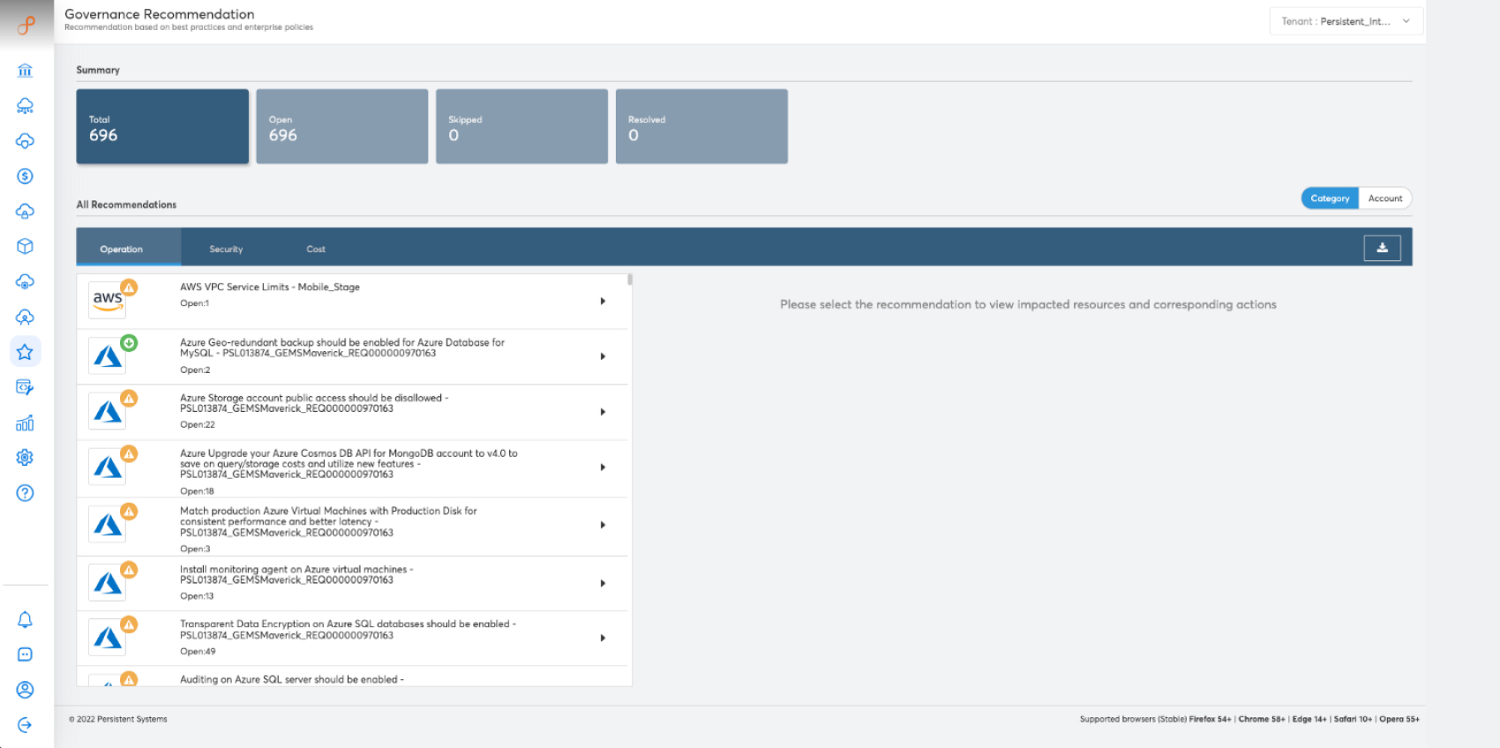The width and height of the screenshot is (1500, 748).
Task: Expand the Production Disk recommendation arrow
Action: (x=603, y=525)
